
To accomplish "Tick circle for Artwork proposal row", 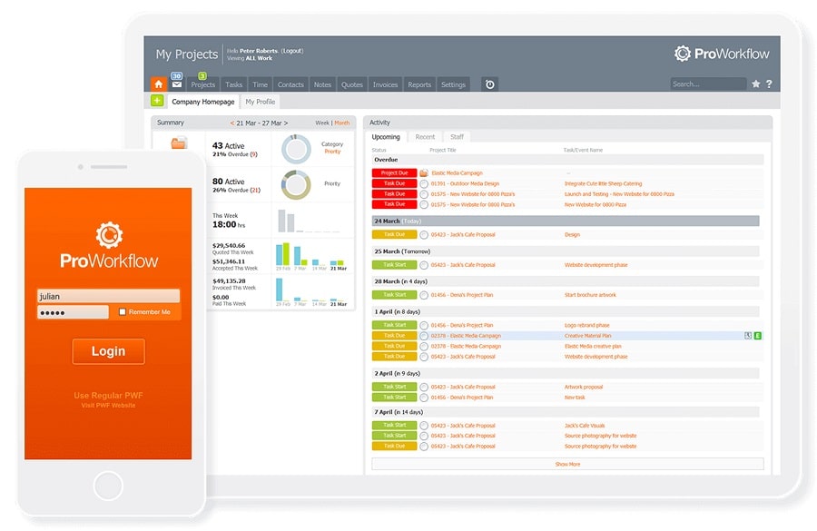I will point(424,388).
